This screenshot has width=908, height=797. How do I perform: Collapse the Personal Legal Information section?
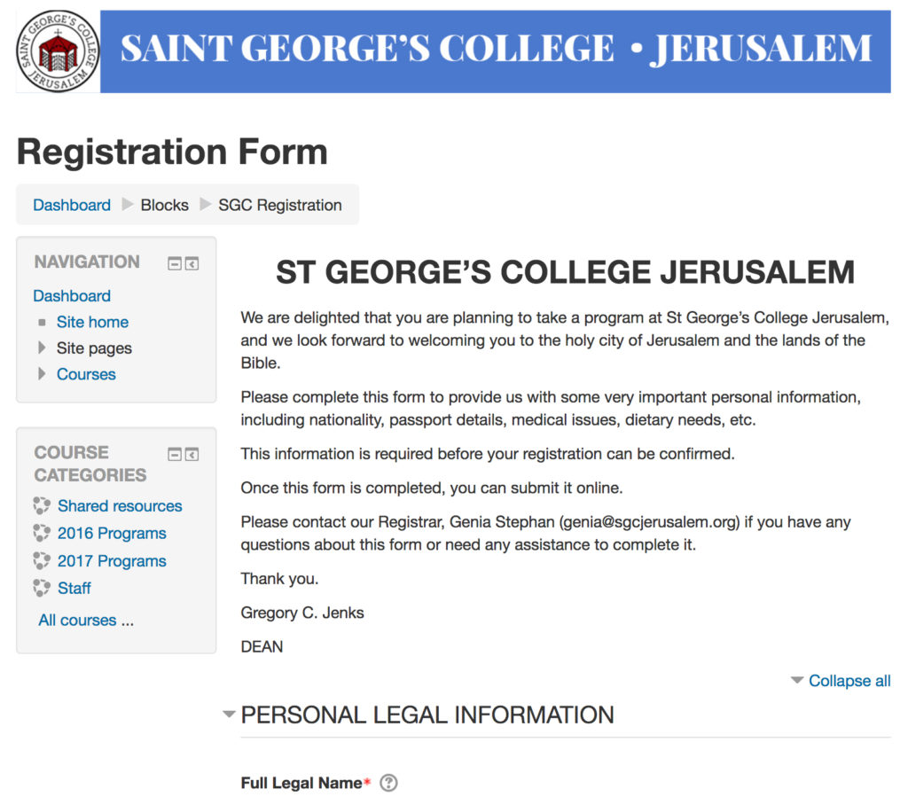point(230,714)
